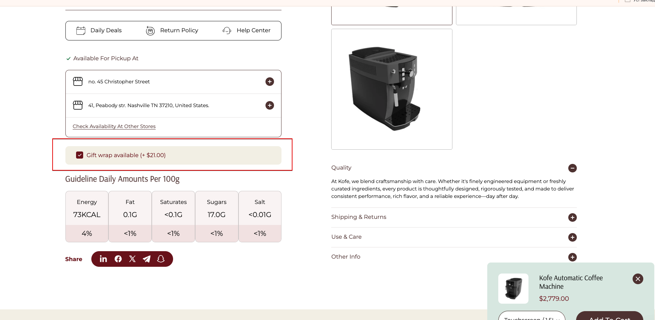Screen dimensions: 655x320
Task: Click the Sugars 17.0G cell
Action: [216, 208]
